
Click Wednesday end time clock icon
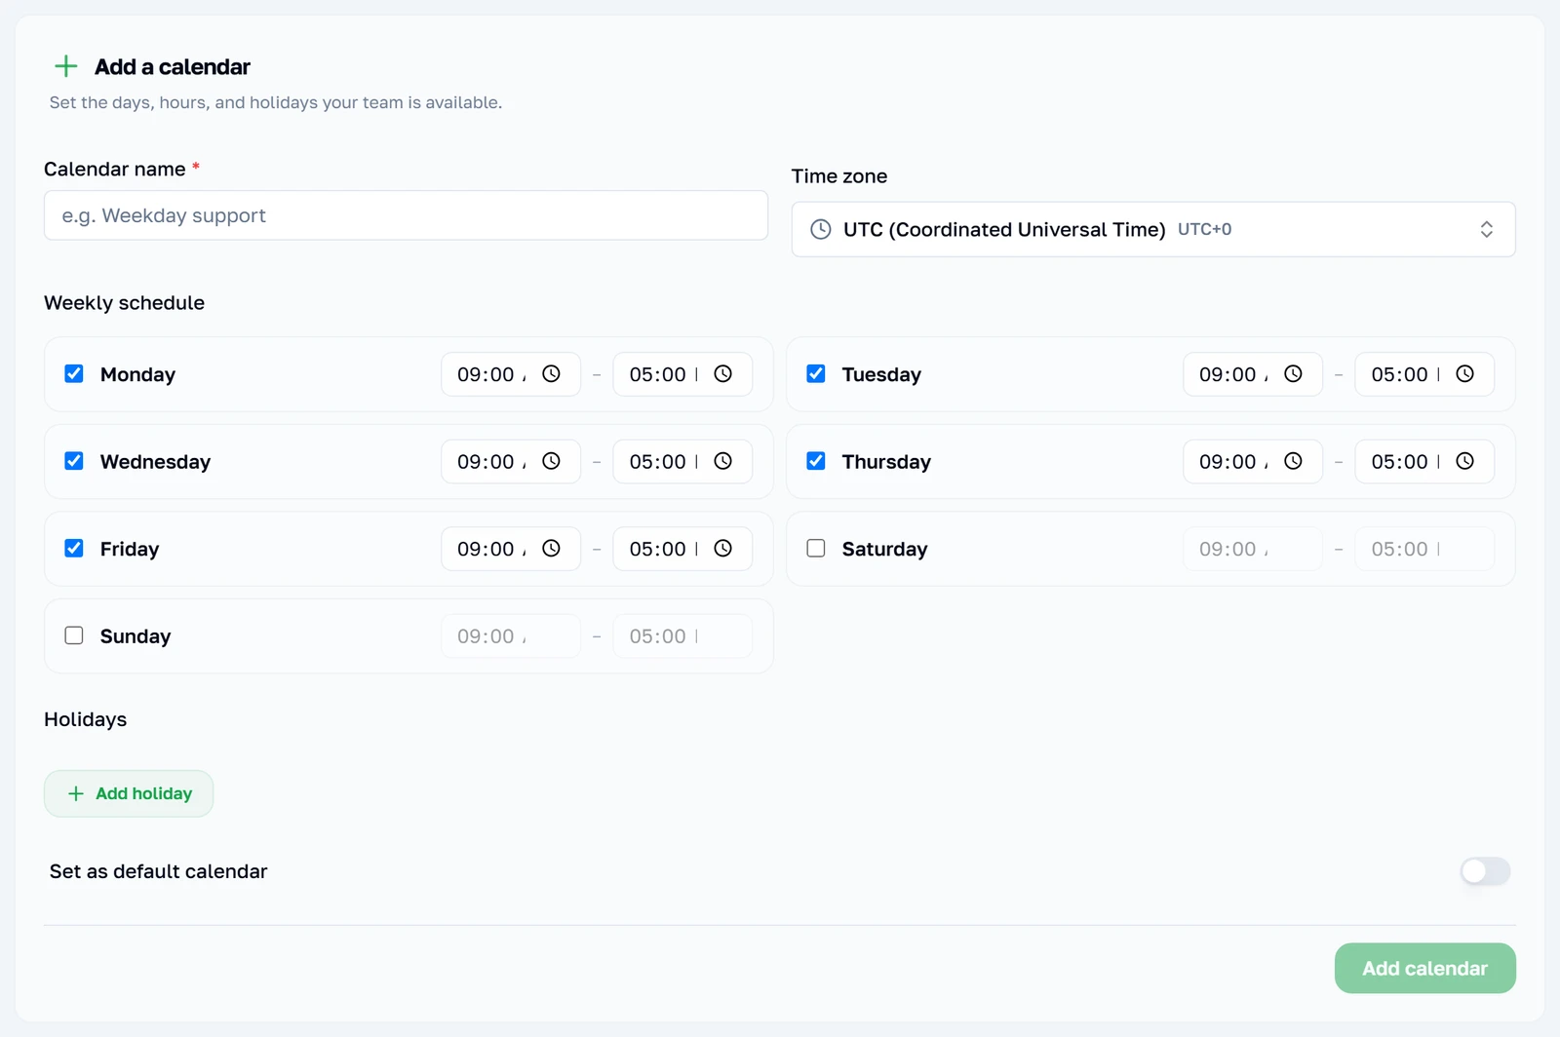722,461
